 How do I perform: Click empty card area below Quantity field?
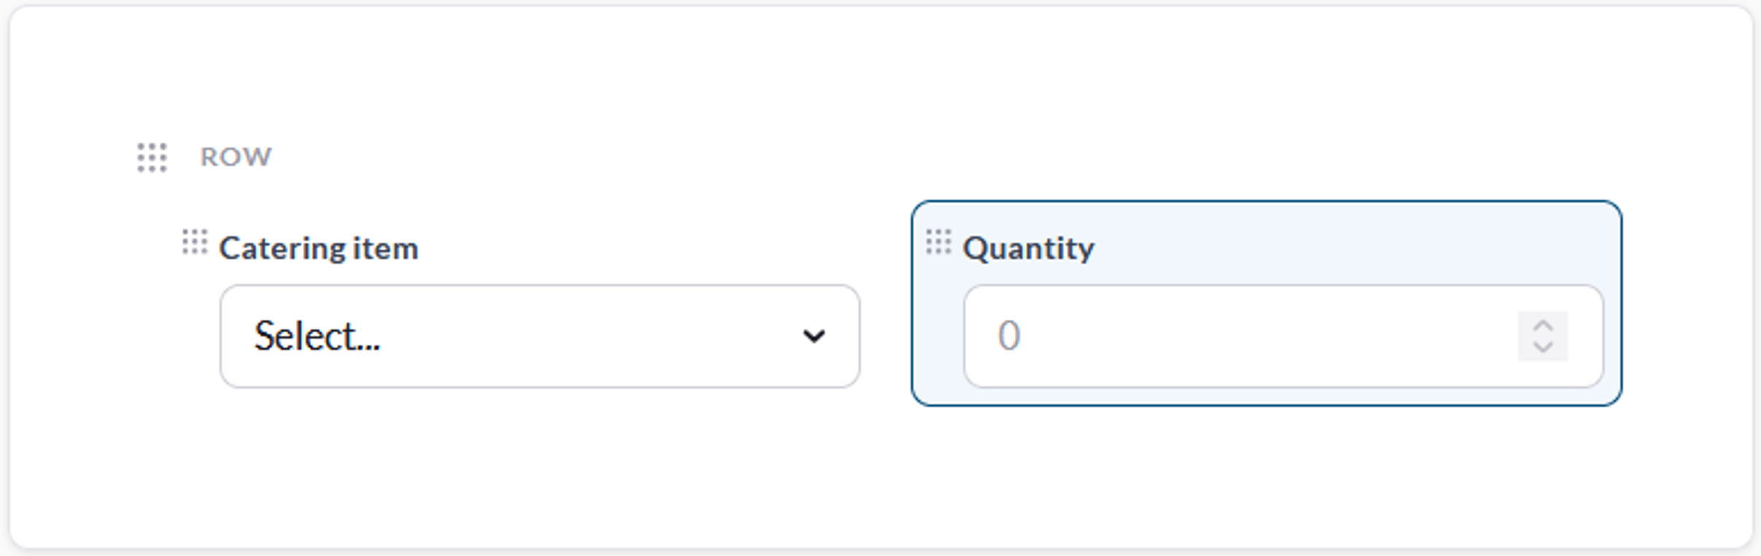[x=1266, y=474]
